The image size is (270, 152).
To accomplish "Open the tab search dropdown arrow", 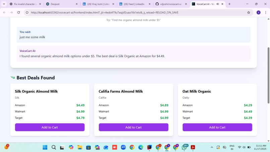I will (x=4, y=4).
